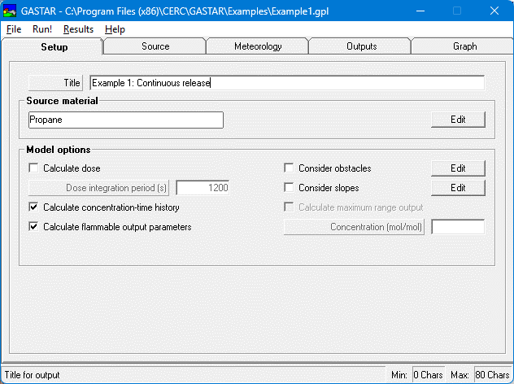Viewport: 514px width, 384px height.
Task: Enable the Calculate dose checkbox
Action: coord(34,168)
